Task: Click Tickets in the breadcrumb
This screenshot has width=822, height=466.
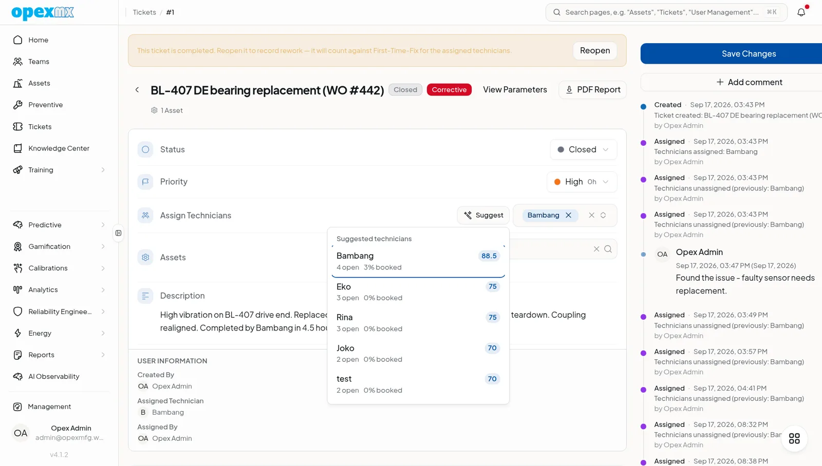Action: click(144, 12)
